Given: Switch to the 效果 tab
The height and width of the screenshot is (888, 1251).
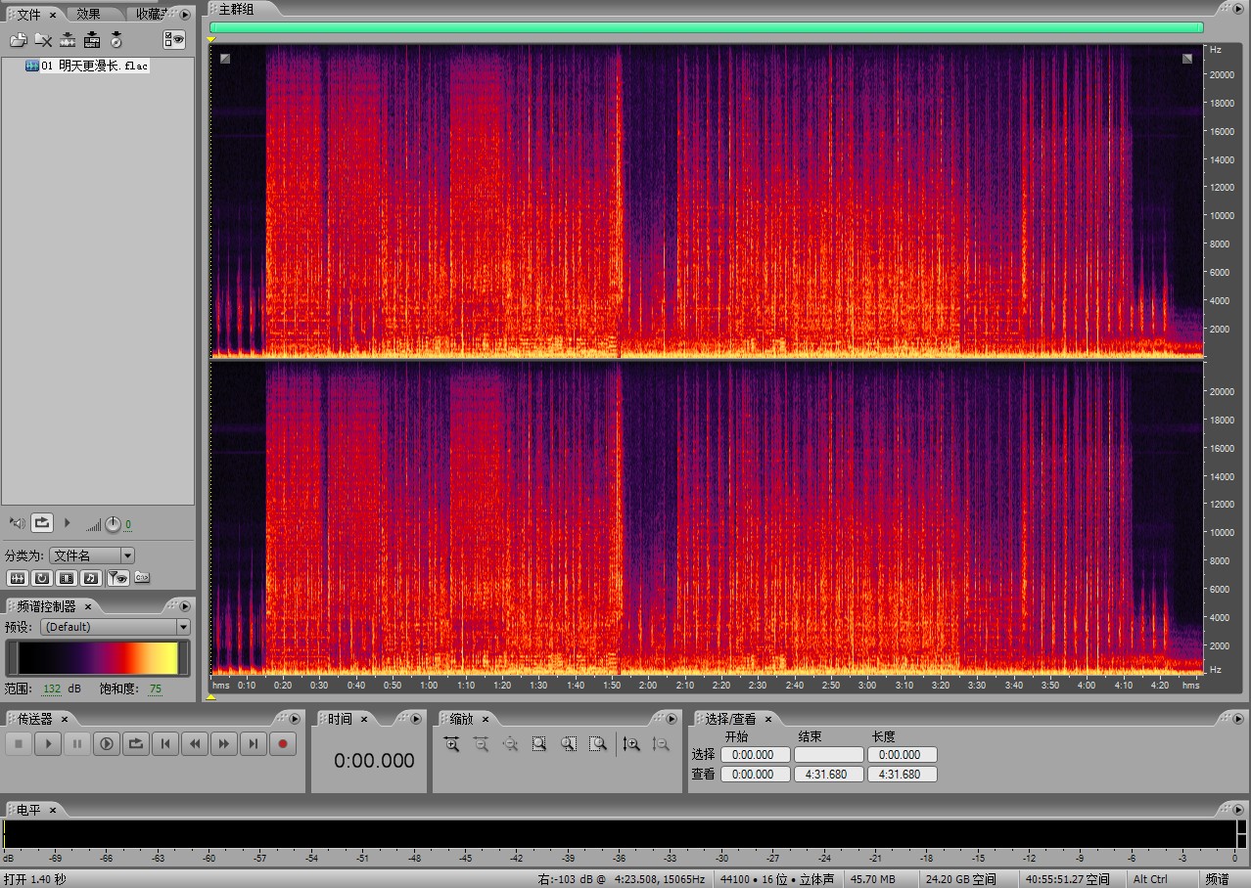Looking at the screenshot, I should pyautogui.click(x=89, y=14).
